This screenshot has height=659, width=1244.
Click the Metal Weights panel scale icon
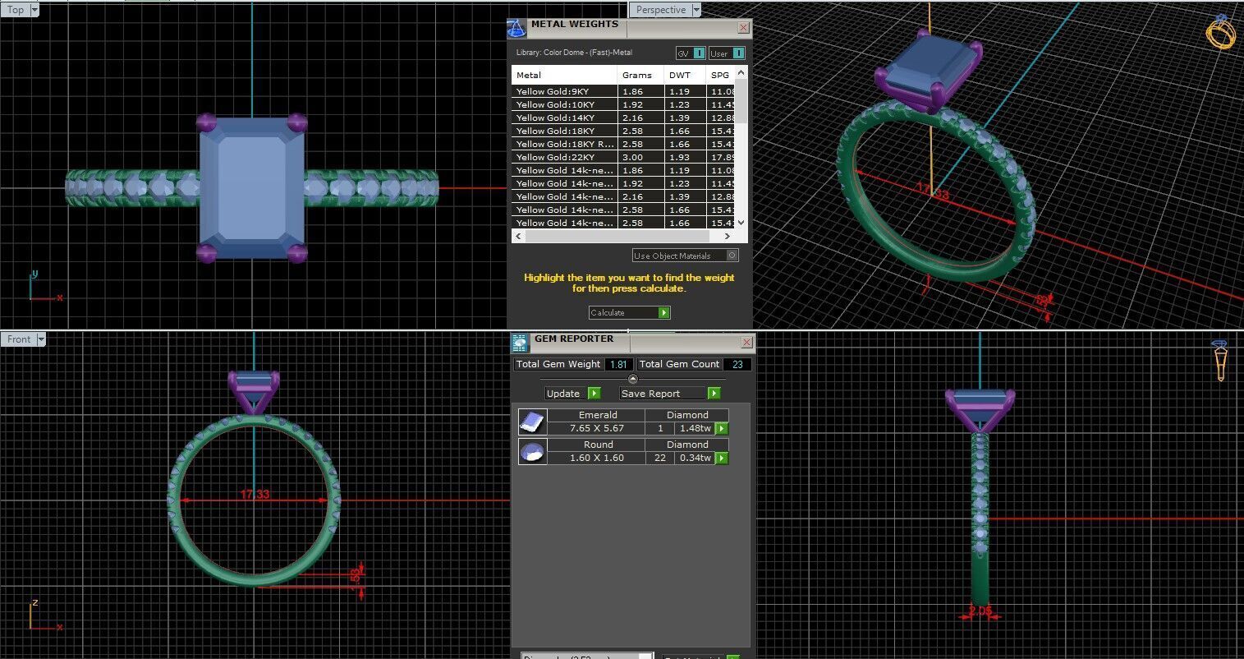(516, 29)
